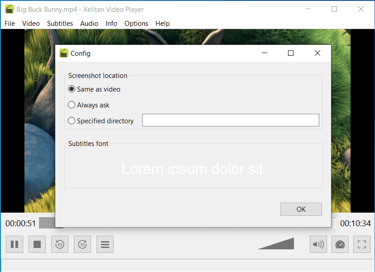The image size is (375, 272).
Task: Open the playback speed gauge icon
Action: tap(340, 244)
